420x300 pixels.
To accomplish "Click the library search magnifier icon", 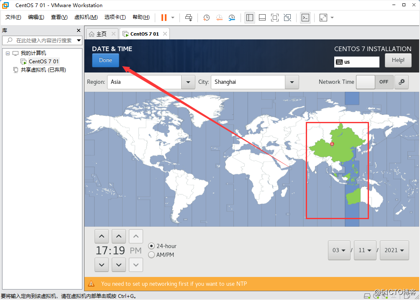I will pyautogui.click(x=10, y=41).
